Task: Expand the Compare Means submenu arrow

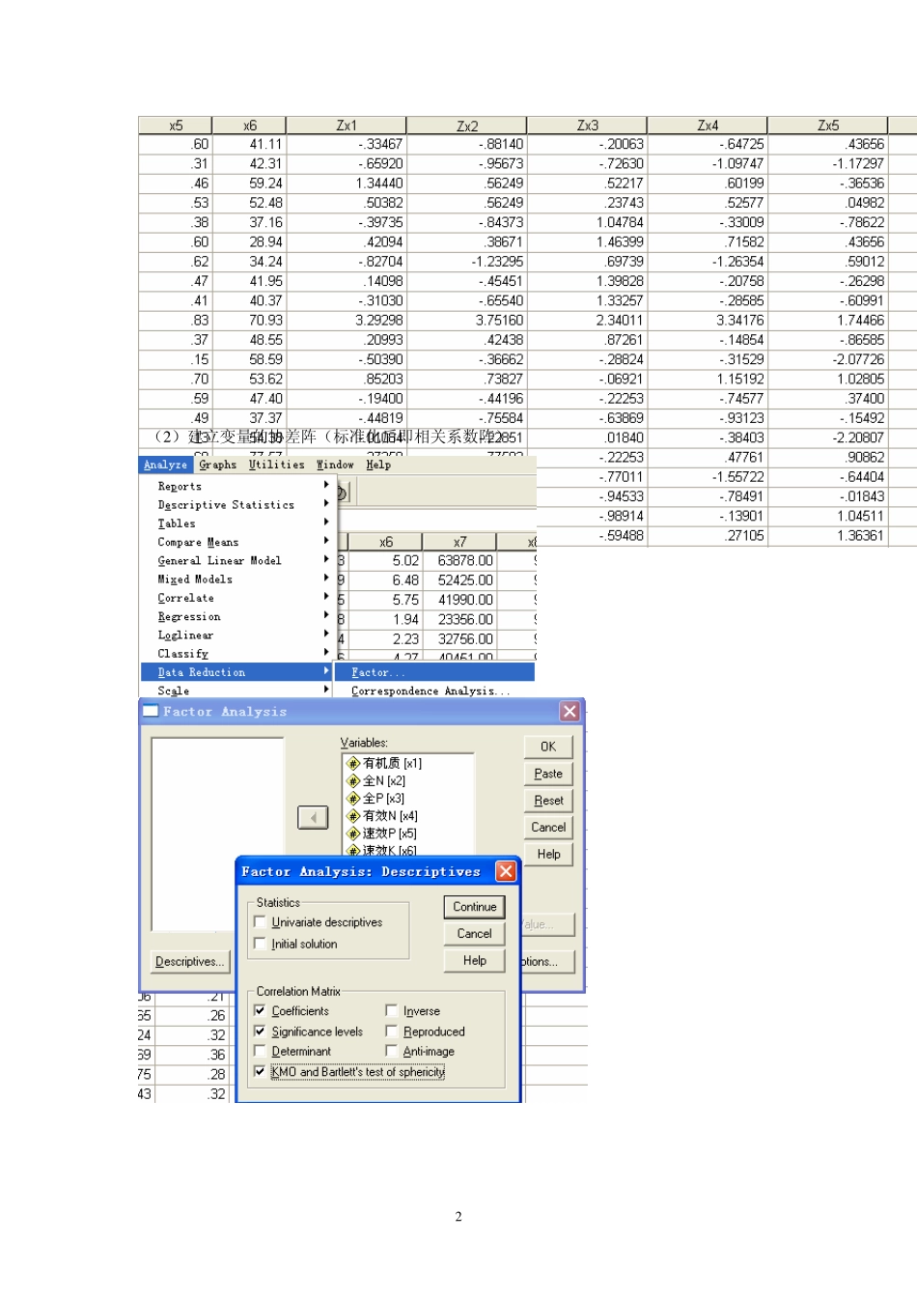Action: tap(326, 542)
